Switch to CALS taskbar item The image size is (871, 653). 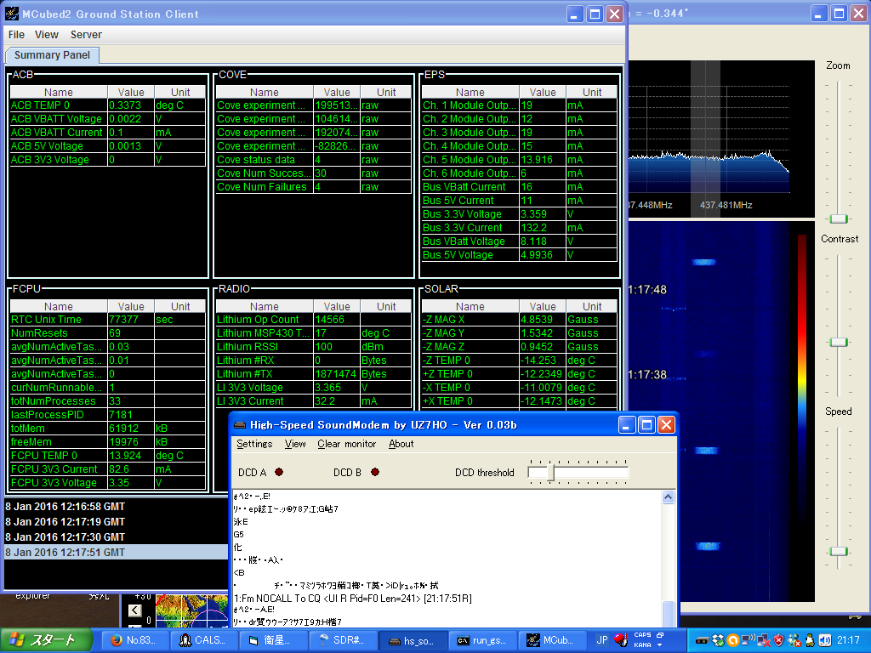[203, 640]
